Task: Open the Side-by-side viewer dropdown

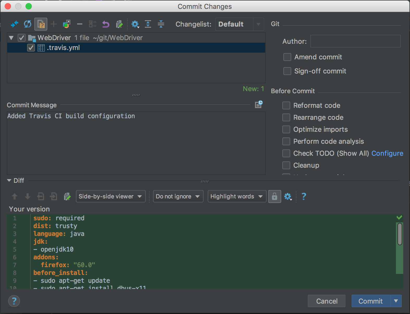Action: 110,196
